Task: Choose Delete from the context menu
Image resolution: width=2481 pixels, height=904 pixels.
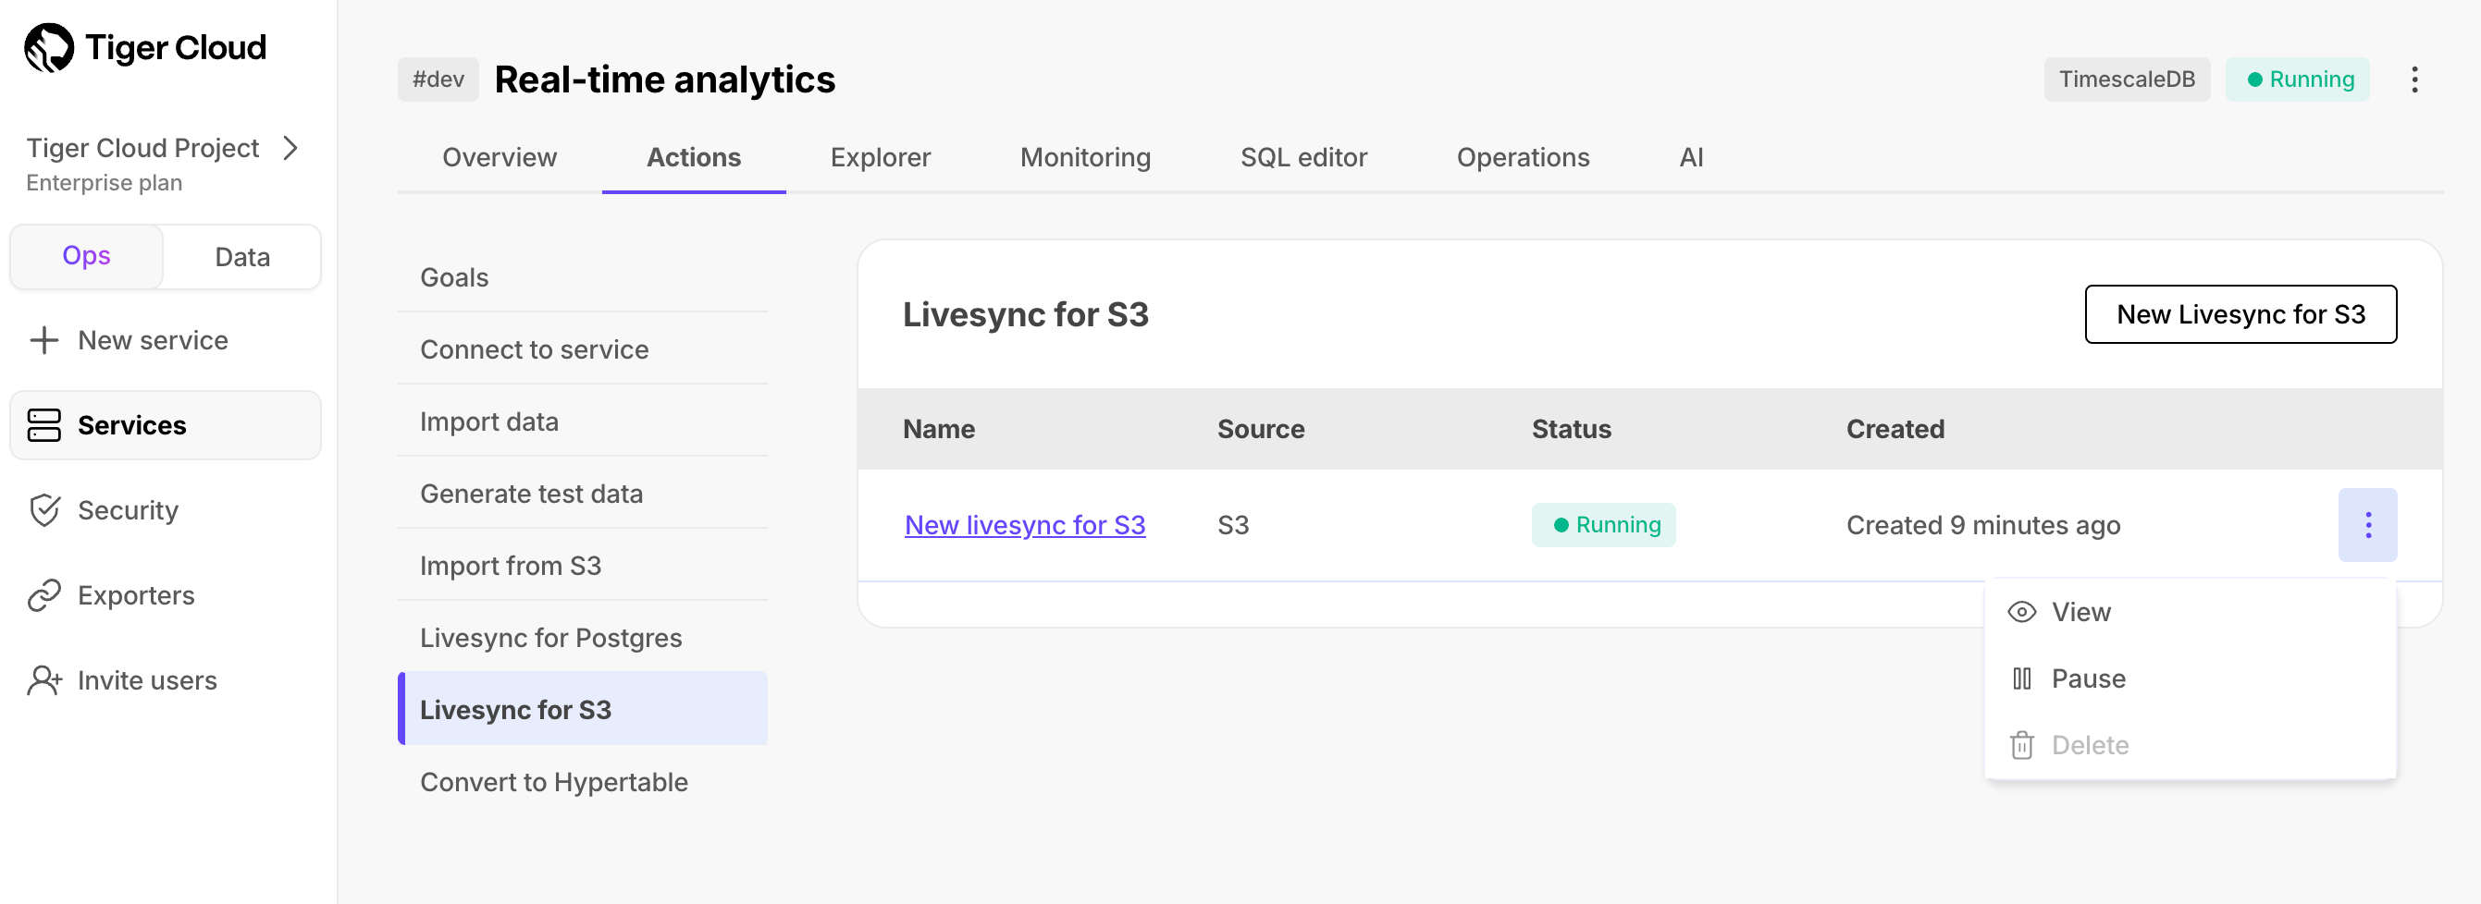Action: pos(2191,745)
